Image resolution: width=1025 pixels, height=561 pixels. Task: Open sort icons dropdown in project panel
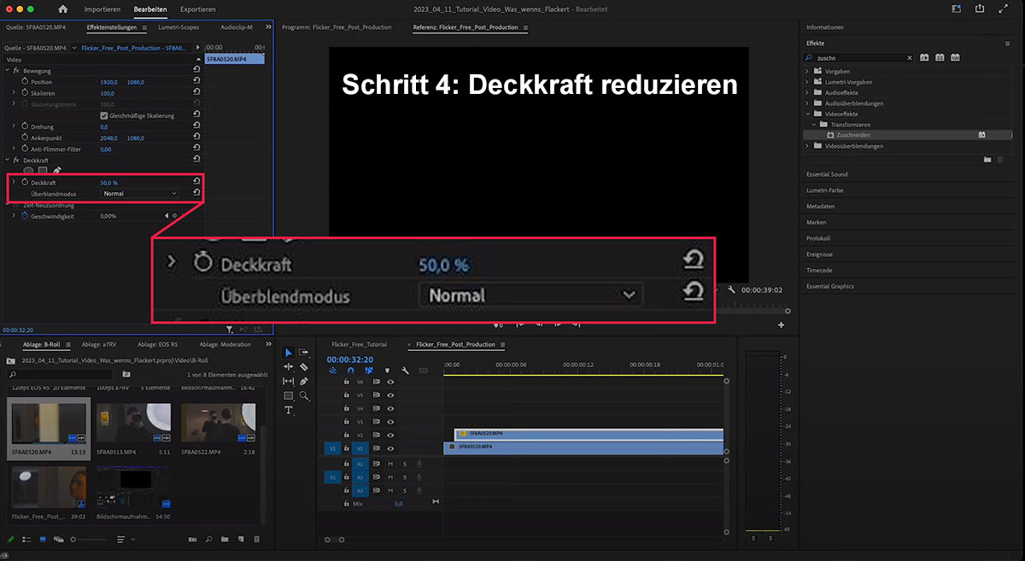tap(125, 540)
